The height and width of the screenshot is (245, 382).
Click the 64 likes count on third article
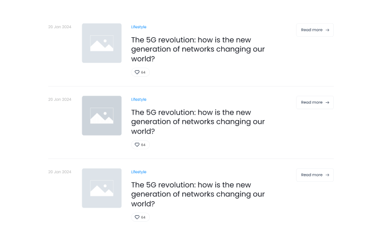(143, 217)
